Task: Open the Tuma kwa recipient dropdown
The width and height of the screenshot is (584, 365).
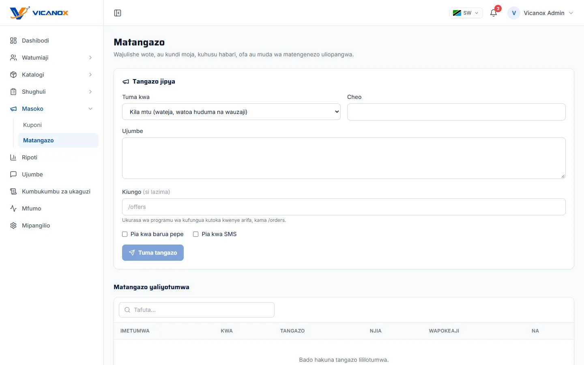Action: pyautogui.click(x=231, y=112)
